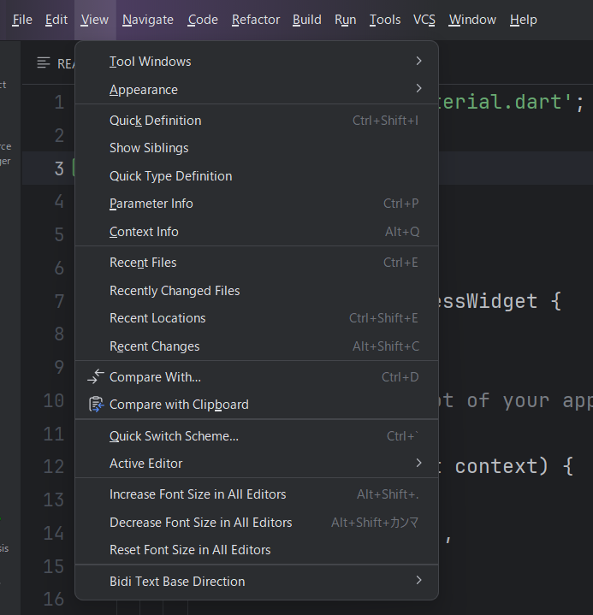Open Recently Changed Files

coord(175,291)
